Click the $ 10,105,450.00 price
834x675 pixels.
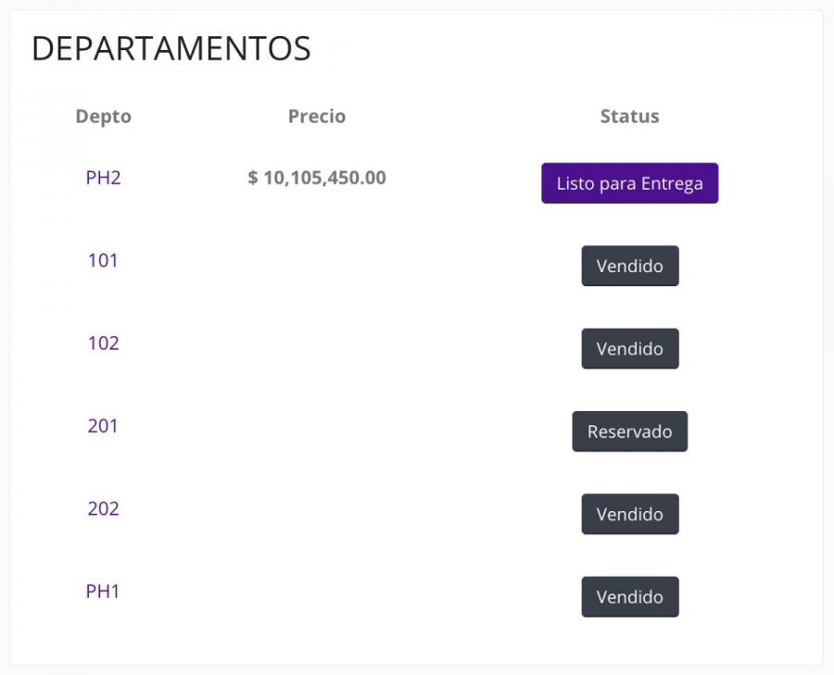click(317, 178)
